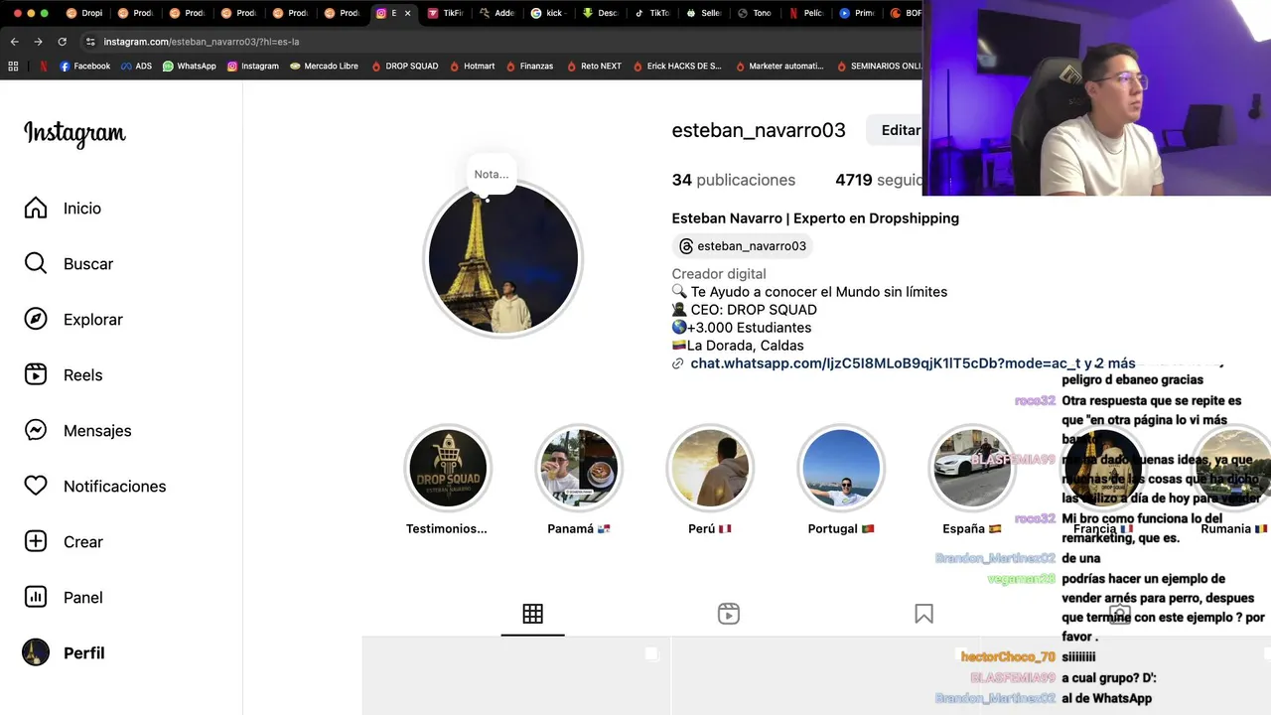
Task: Open the 4719 followers count
Action: (x=880, y=180)
